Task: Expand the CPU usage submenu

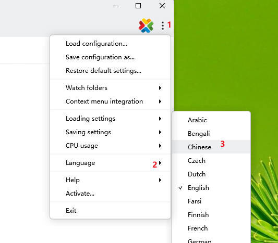Action: tap(110, 146)
